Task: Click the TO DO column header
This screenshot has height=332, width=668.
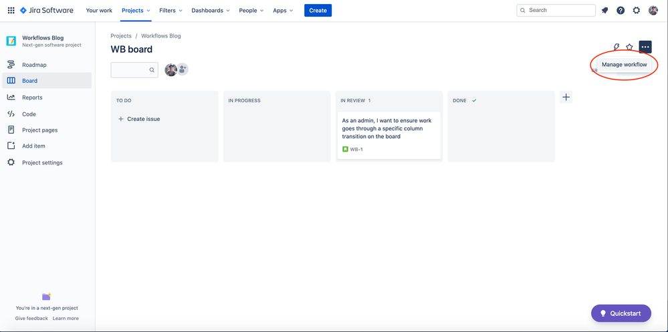Action: (124, 101)
